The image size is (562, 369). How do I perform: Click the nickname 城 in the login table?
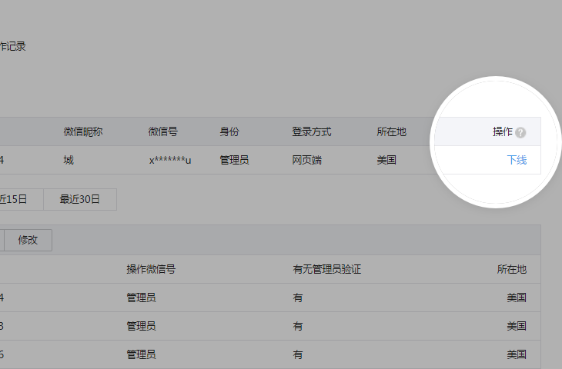(69, 160)
